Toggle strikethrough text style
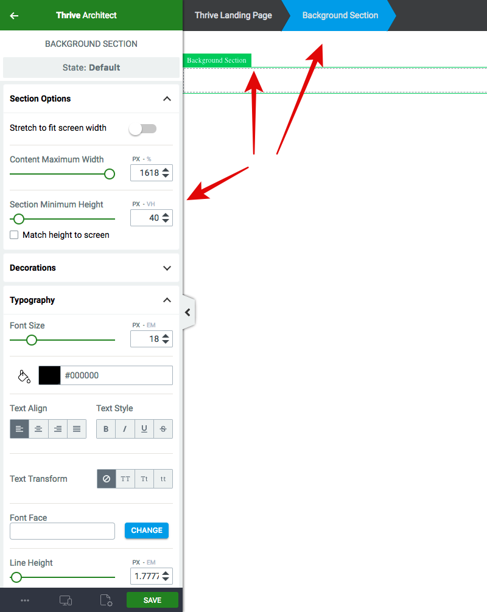This screenshot has width=487, height=612. [163, 429]
